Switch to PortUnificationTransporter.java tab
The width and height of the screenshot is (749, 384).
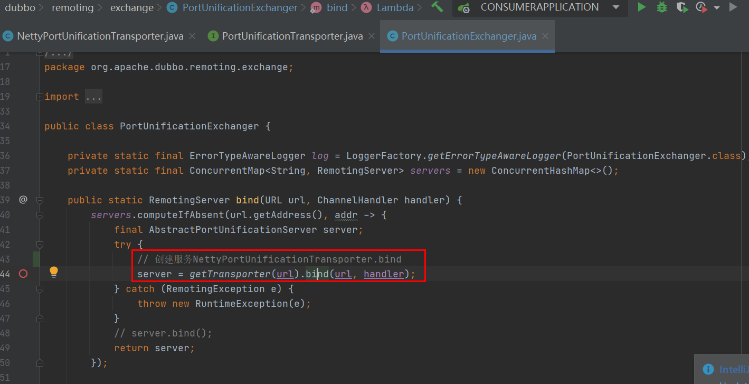[292, 36]
